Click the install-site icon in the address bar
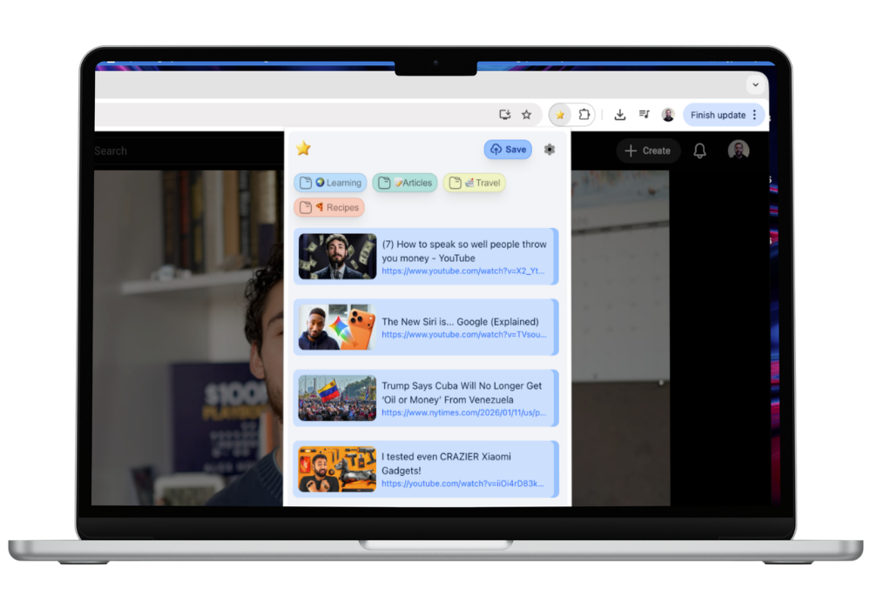Viewport: 871px width, 609px height. pos(504,114)
